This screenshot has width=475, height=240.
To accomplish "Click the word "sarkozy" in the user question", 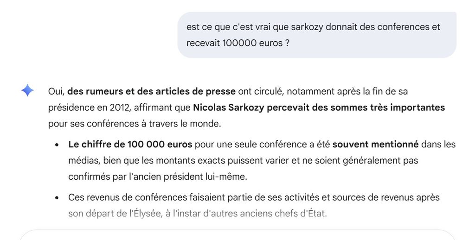I will pyautogui.click(x=301, y=27).
